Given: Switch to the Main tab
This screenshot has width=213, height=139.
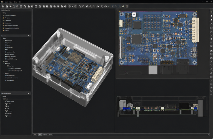Looking at the screenshot, I should pyautogui.click(x=40, y=135).
